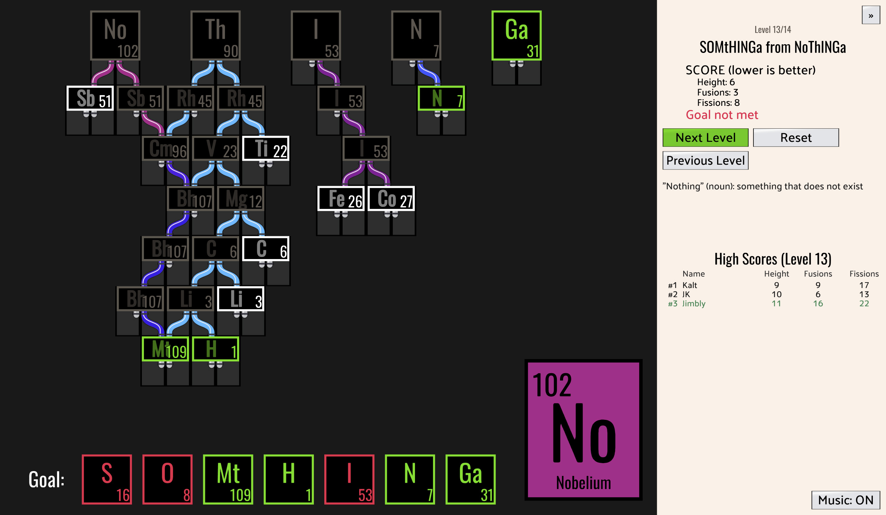Click the white-outlined Carbon C 6 tile

pyautogui.click(x=265, y=249)
